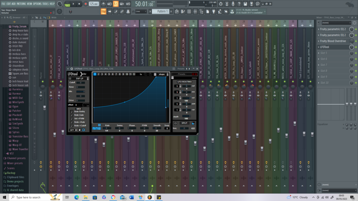The height and width of the screenshot is (201, 358).
Task: Click the link chain icon in the toolbar
Action: point(122,12)
